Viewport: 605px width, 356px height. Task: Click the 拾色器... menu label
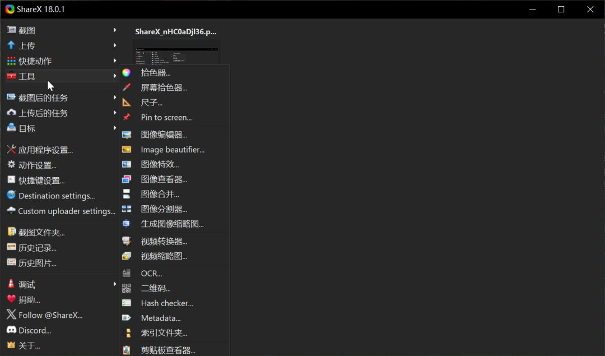click(156, 72)
